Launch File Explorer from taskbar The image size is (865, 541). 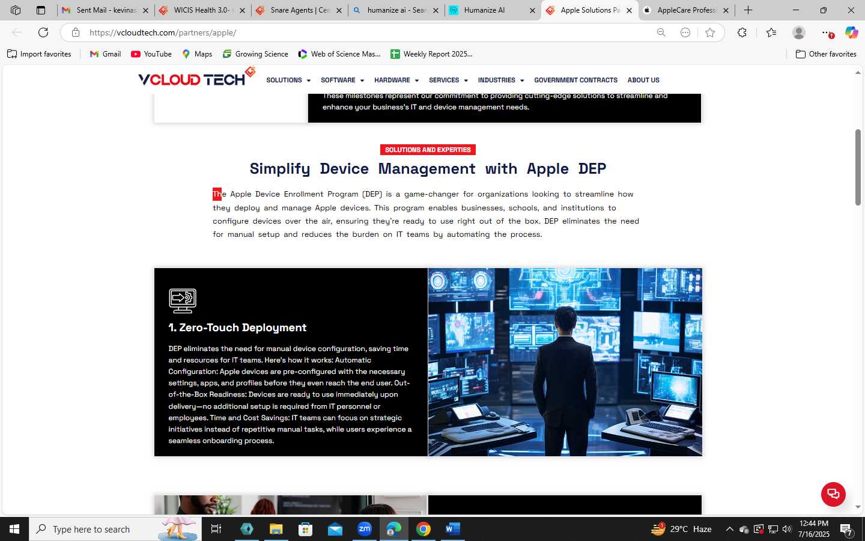276,529
